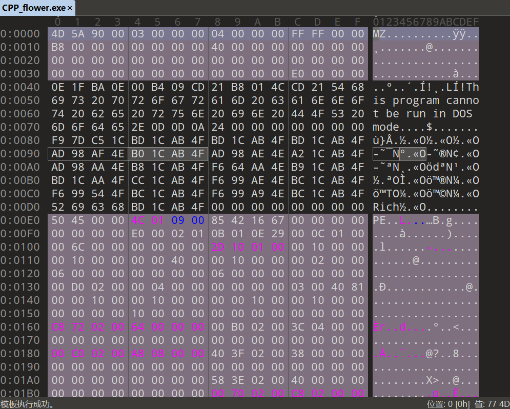
Task: Select the CPP_flower.exe file tab
Action: point(34,8)
